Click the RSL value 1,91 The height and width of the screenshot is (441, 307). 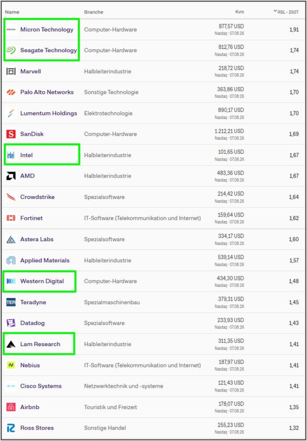294,30
